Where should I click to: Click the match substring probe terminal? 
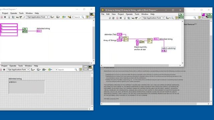(164, 51)
